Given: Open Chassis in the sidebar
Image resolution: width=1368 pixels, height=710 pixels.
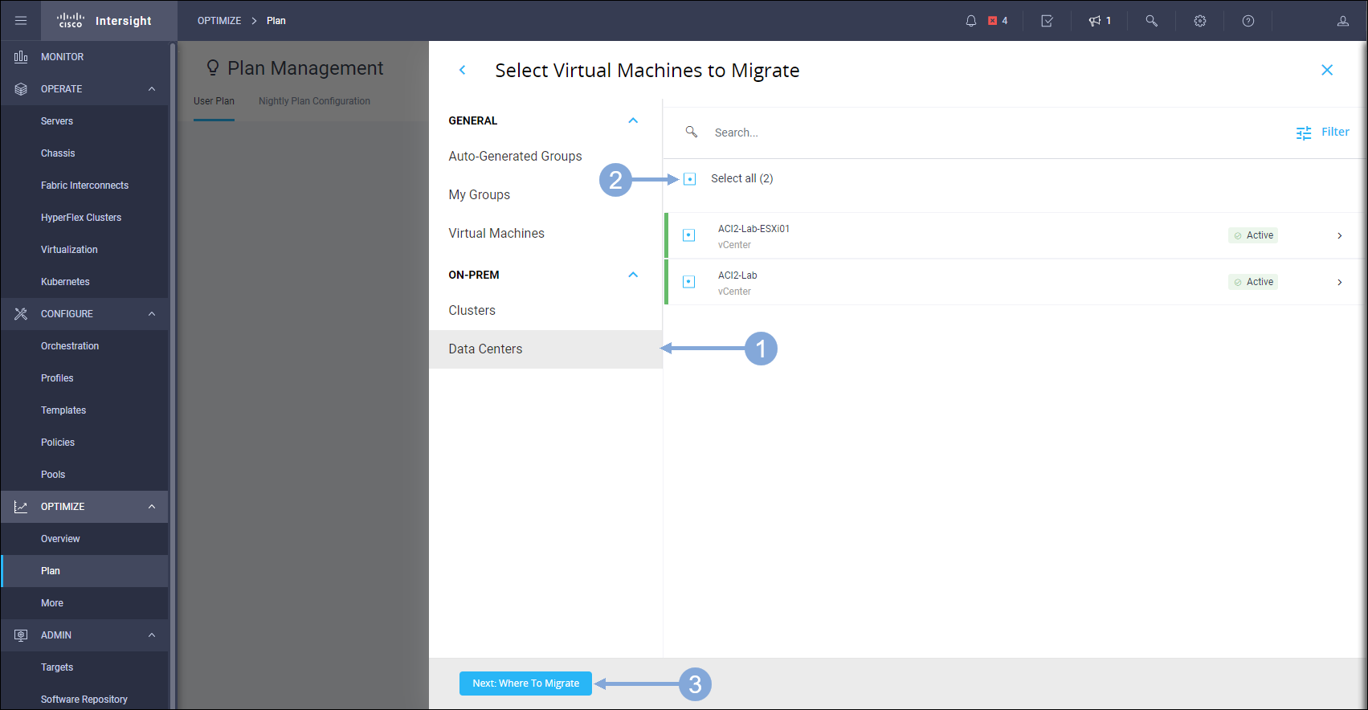Looking at the screenshot, I should [x=58, y=153].
